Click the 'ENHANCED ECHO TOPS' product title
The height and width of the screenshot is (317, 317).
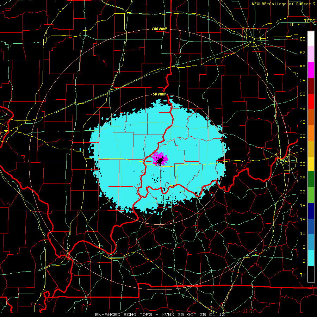pyautogui.click(x=125, y=315)
